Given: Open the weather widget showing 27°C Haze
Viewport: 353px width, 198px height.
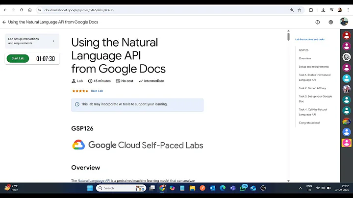Looking at the screenshot, I should (x=11, y=188).
